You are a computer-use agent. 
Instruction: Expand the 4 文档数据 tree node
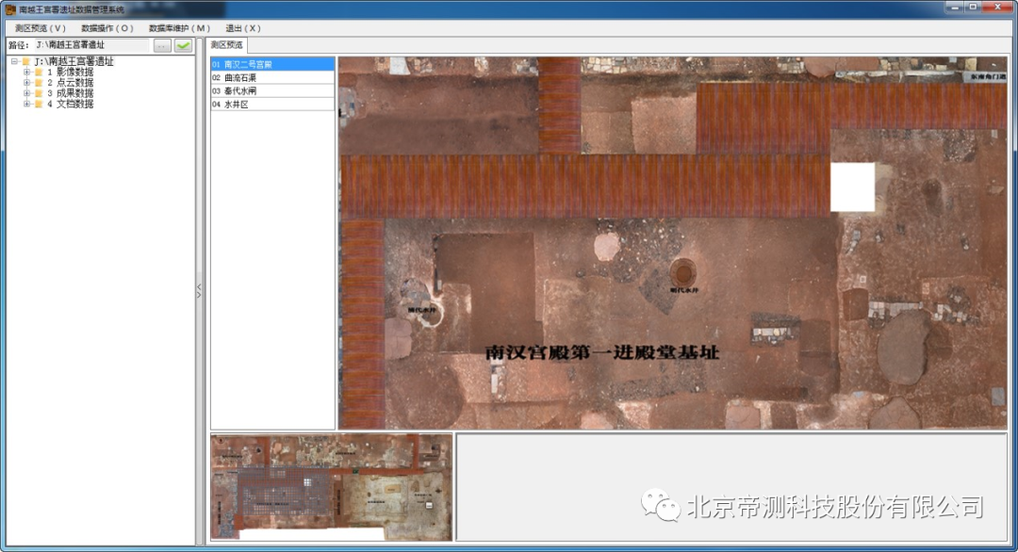pyautogui.click(x=27, y=104)
